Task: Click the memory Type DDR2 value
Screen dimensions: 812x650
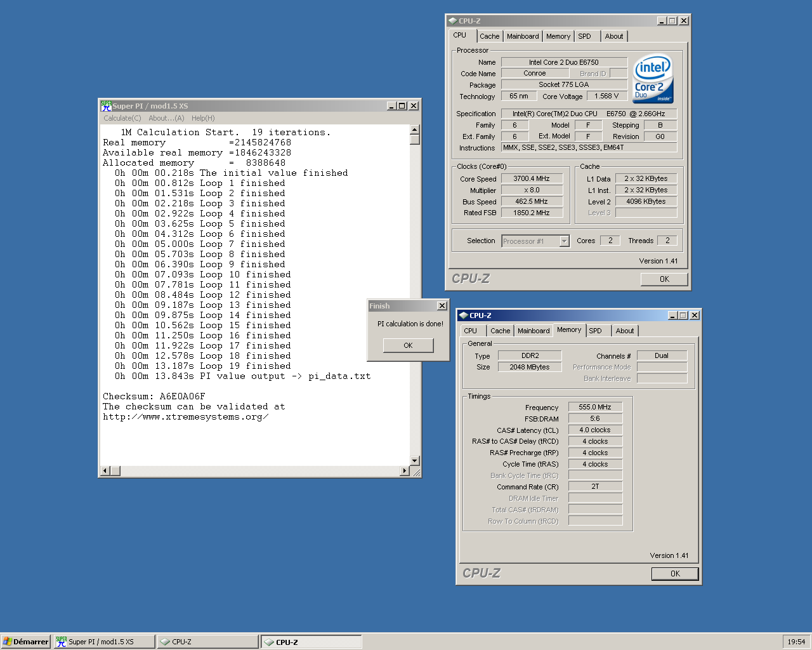Action: tap(530, 356)
